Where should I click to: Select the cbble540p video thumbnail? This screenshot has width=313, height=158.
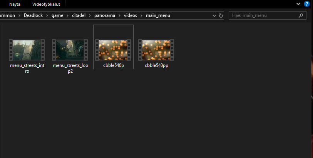(113, 50)
